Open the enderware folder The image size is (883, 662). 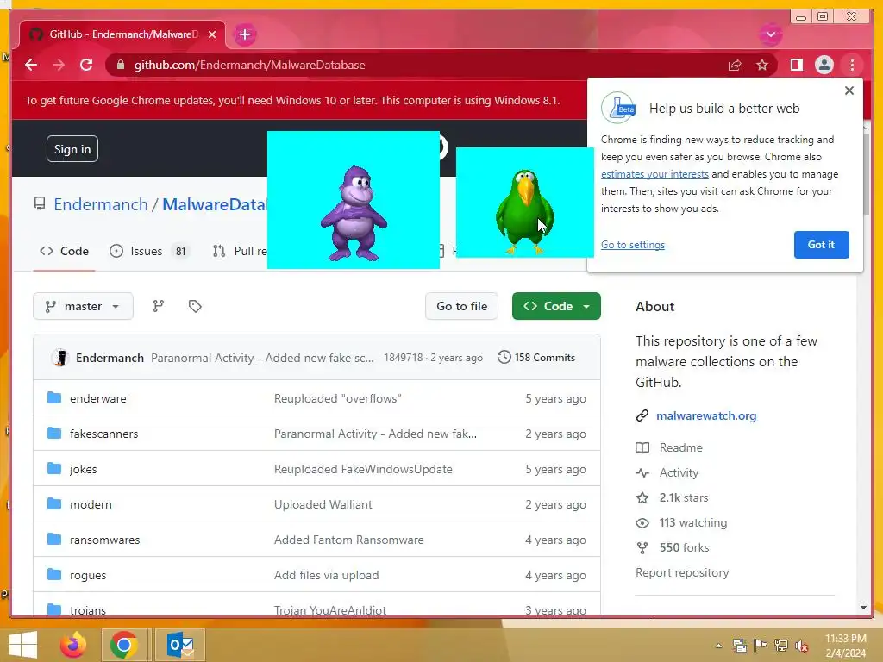[98, 398]
